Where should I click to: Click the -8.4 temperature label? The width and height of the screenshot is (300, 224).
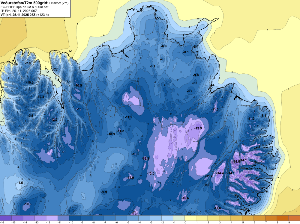click(196, 47)
